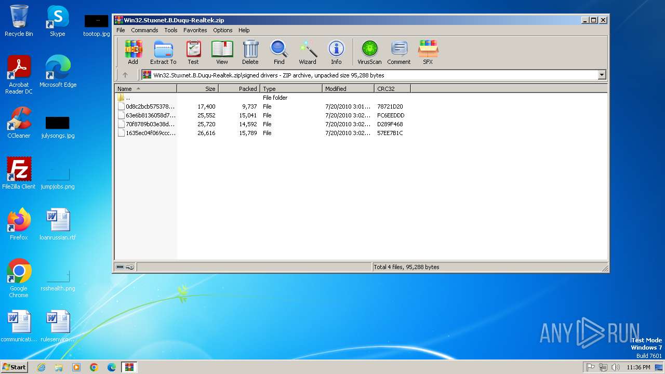
Task: Click CRC32 value 78721D20
Action: point(390,106)
